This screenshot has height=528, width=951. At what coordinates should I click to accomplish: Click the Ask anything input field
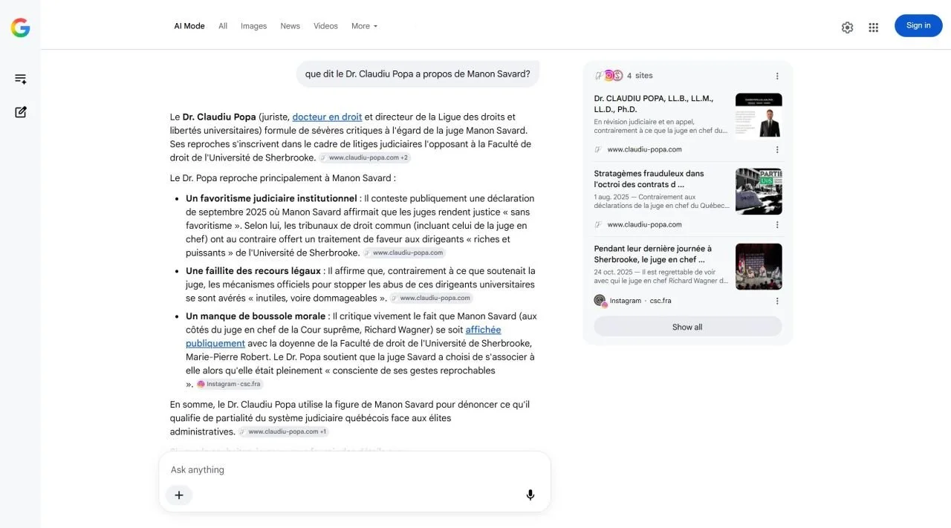pyautogui.click(x=354, y=470)
